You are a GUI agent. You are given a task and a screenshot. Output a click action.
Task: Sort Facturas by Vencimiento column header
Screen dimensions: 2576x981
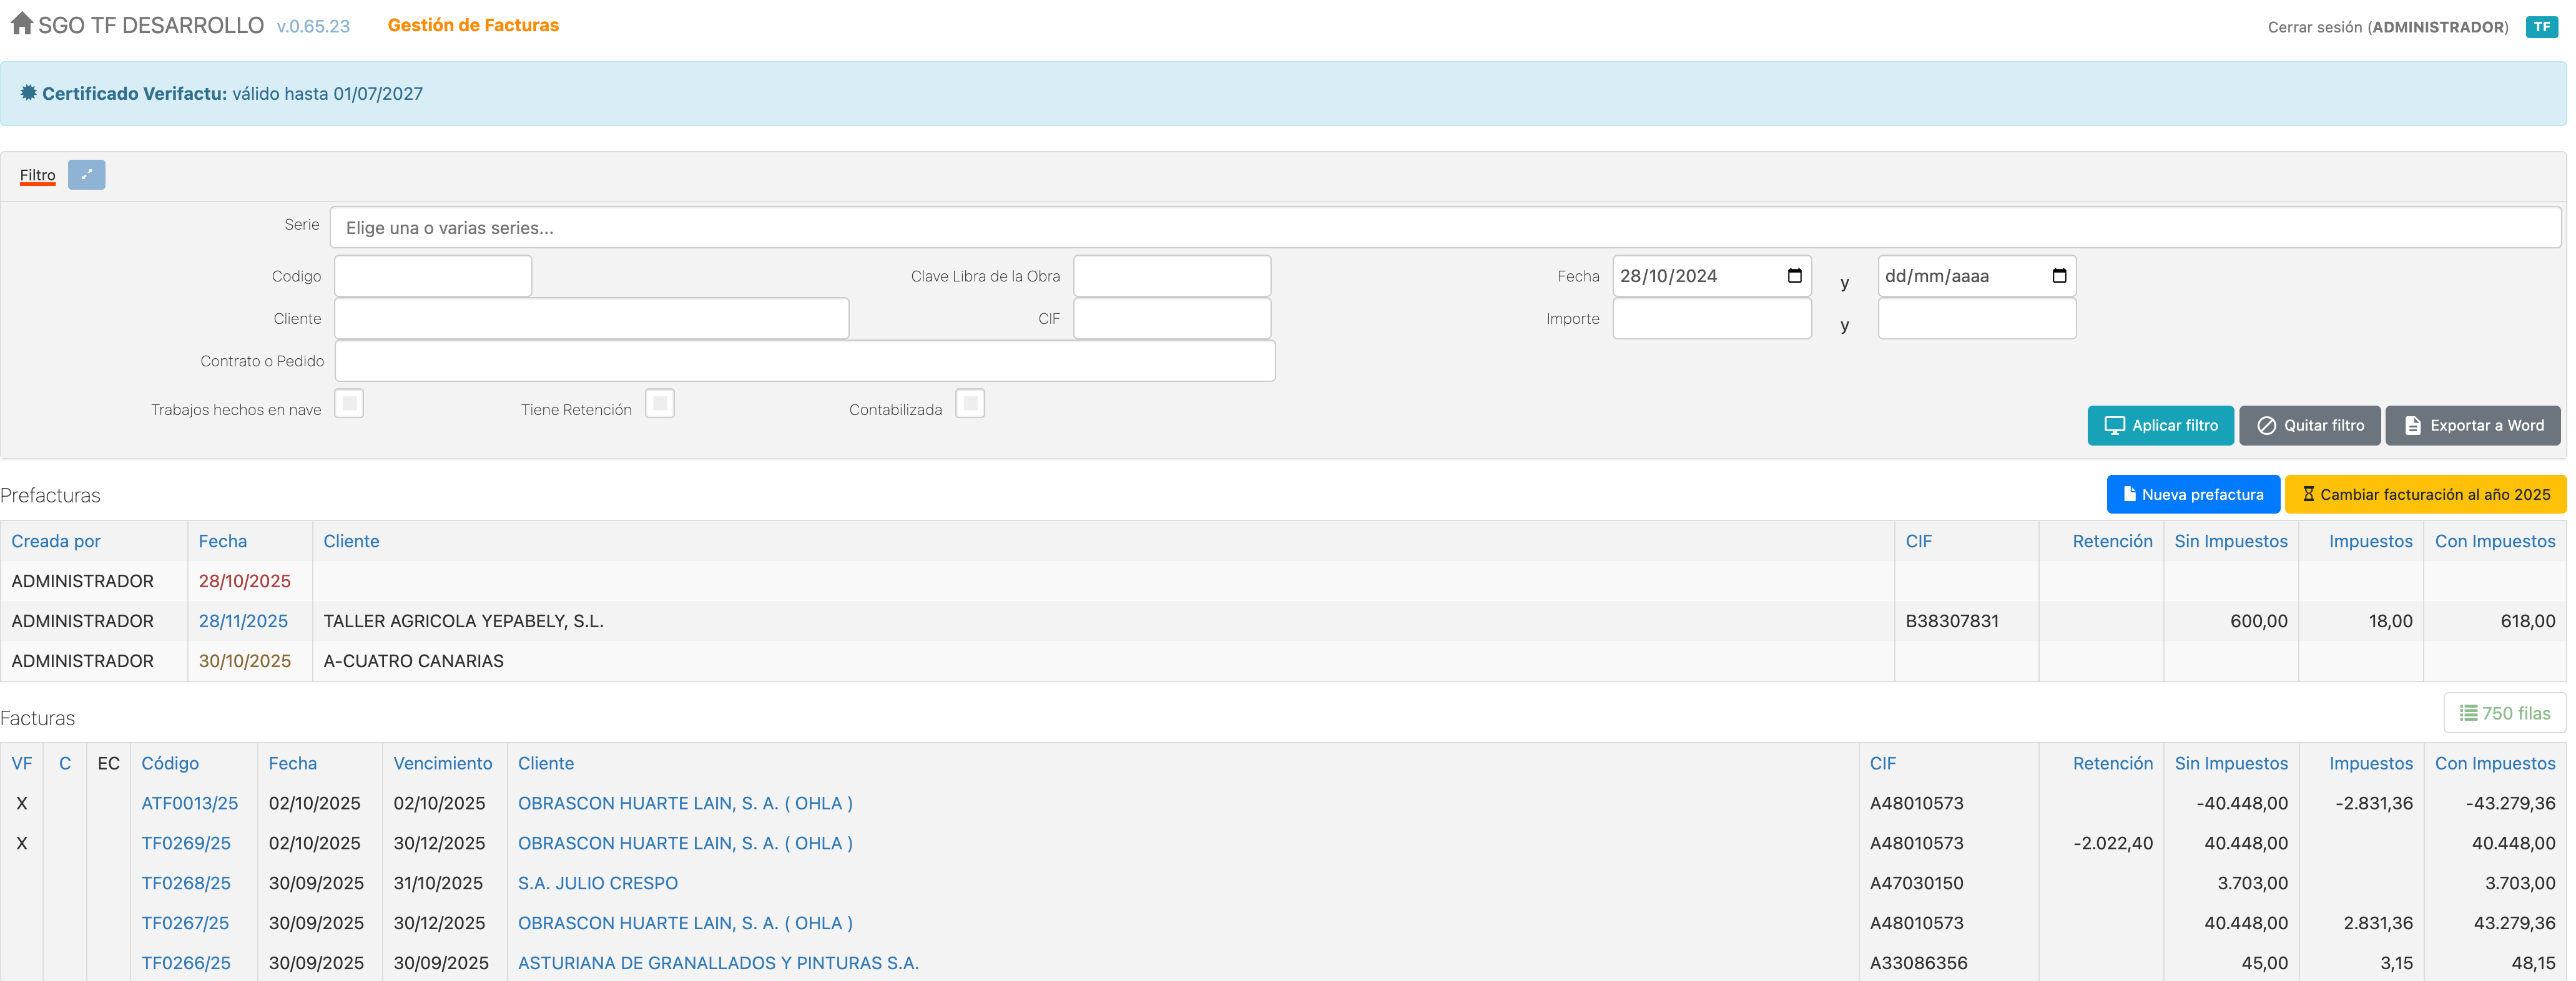[442, 763]
